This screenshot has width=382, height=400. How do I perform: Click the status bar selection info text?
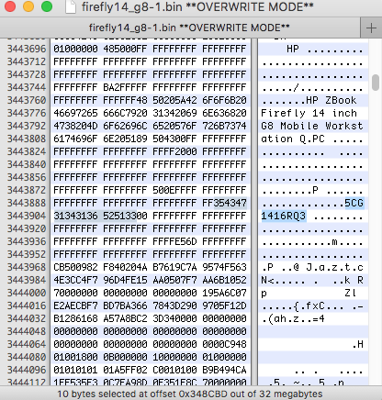pos(190,394)
